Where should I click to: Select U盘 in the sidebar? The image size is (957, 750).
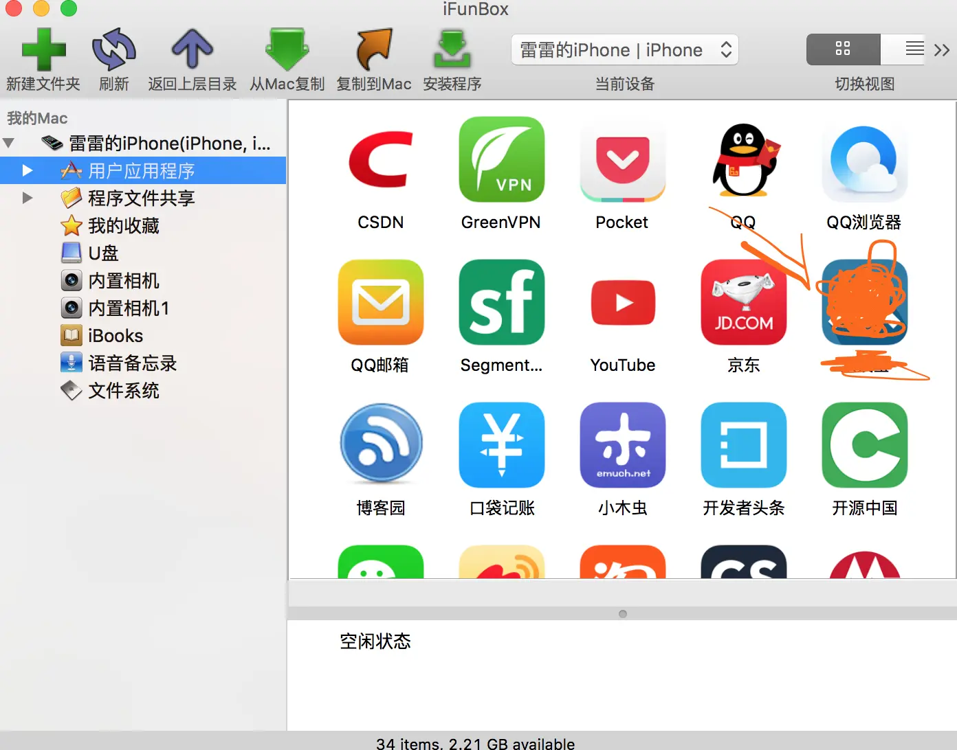coord(143,253)
